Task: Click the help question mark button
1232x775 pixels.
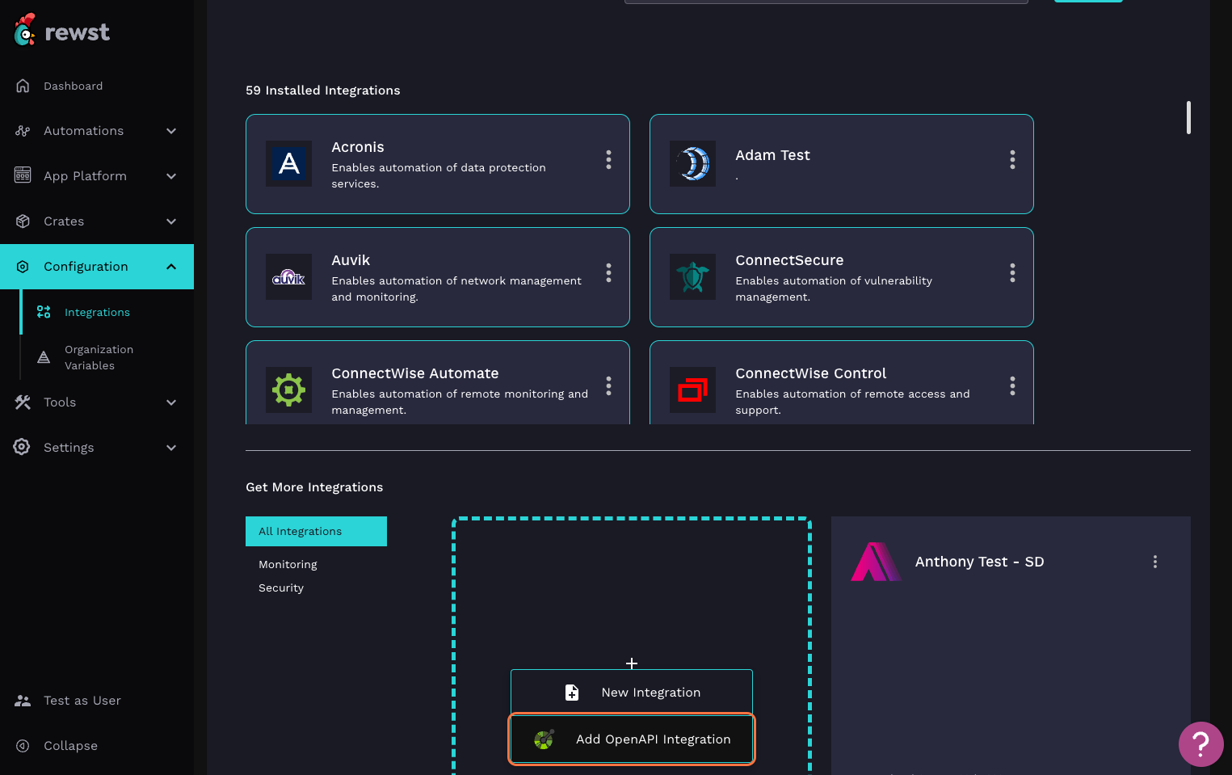Action: 1200,743
